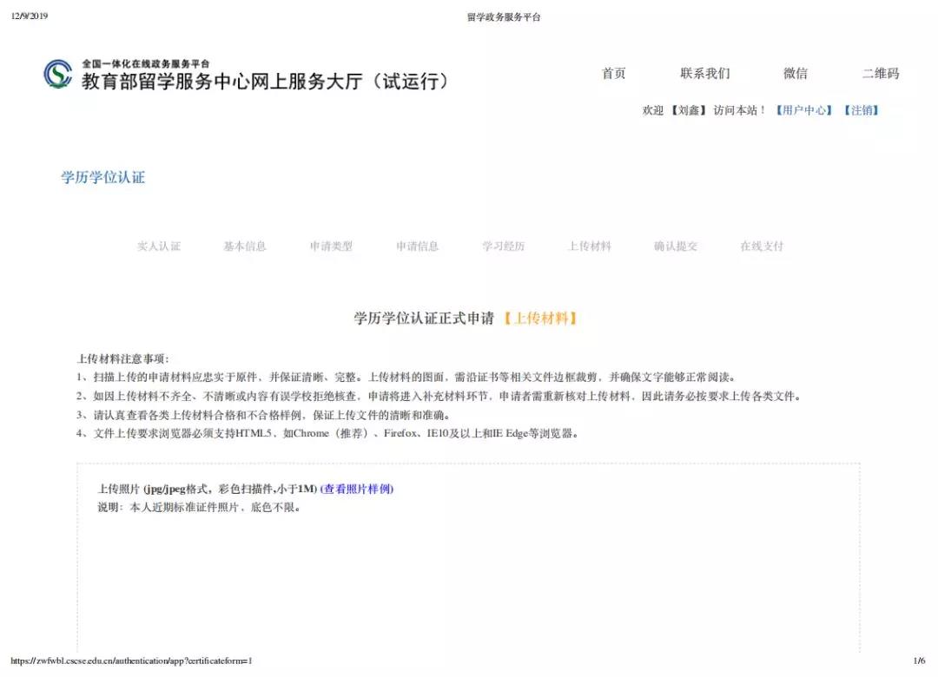Screen dimensions: 938x677
Task: Open the 首页 home menu item
Action: pyautogui.click(x=614, y=74)
